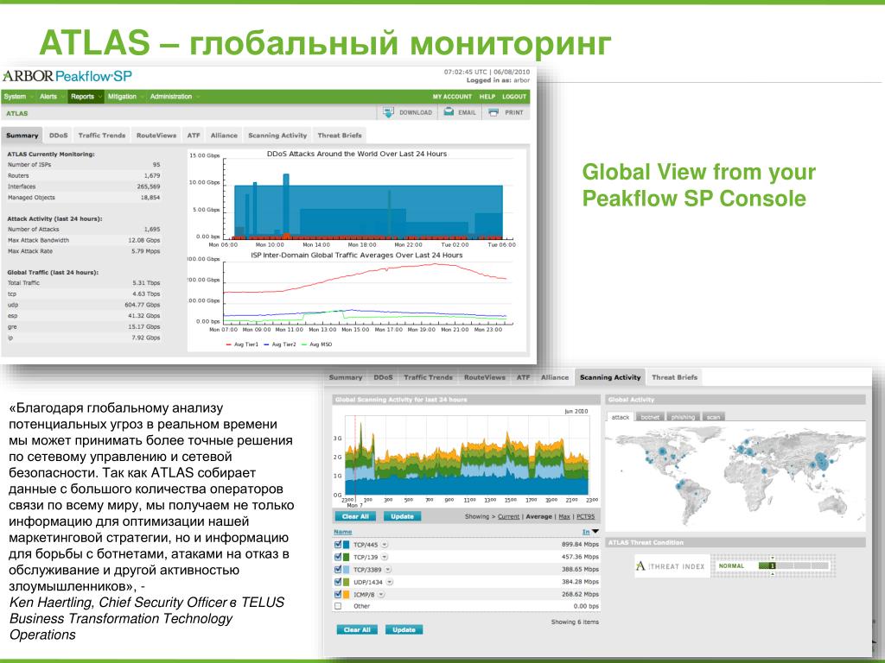Image resolution: width=885 pixels, height=663 pixels.
Task: Click the orange color swatch for ICMP/8
Action: click(x=347, y=594)
